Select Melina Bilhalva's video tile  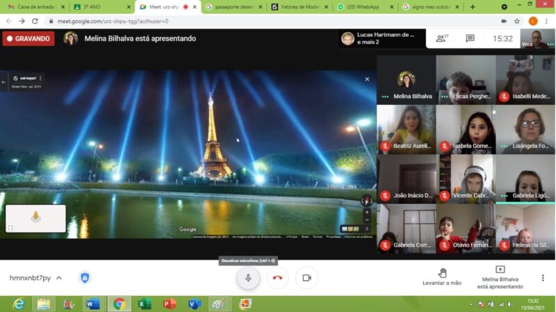pyautogui.click(x=406, y=80)
